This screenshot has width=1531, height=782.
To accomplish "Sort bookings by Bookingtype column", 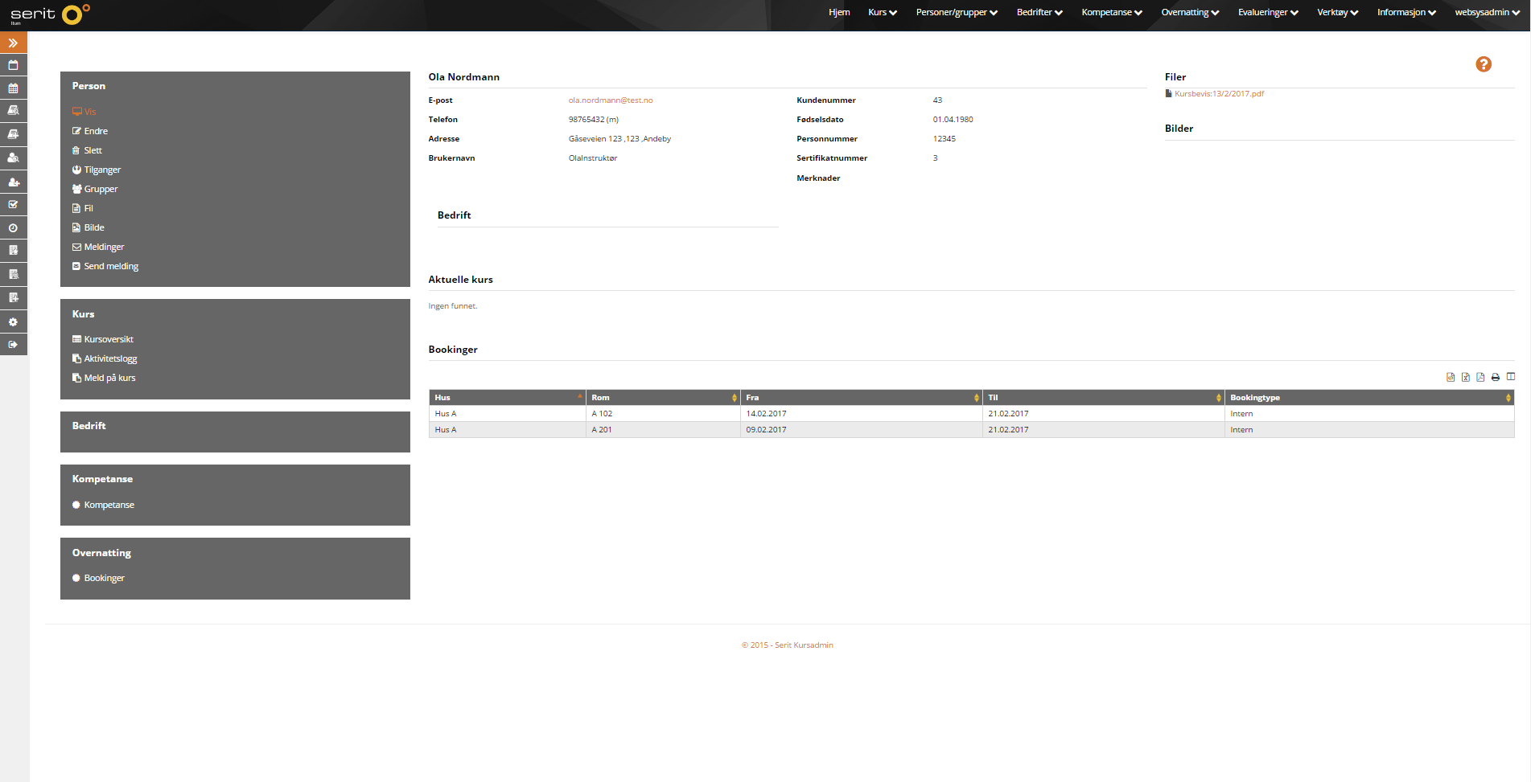I will [x=1369, y=398].
